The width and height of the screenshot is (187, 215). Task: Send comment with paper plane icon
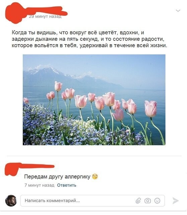176,201
